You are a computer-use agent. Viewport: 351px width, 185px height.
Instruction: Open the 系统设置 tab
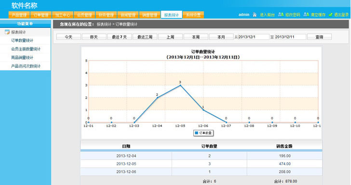(x=193, y=15)
